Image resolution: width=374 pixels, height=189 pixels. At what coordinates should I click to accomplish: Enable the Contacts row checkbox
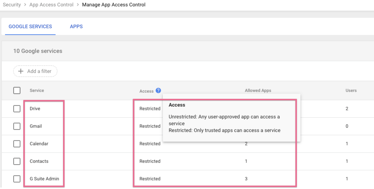pos(17,161)
